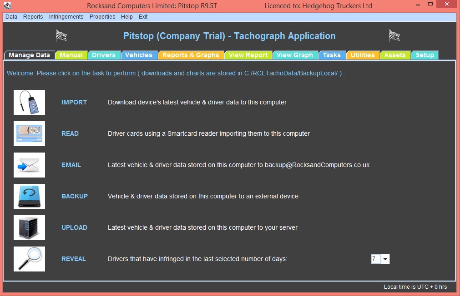Switch to the Assets tab

point(395,55)
